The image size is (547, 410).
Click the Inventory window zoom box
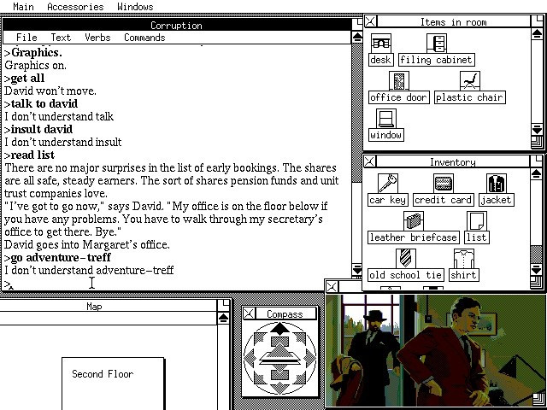coord(537,161)
